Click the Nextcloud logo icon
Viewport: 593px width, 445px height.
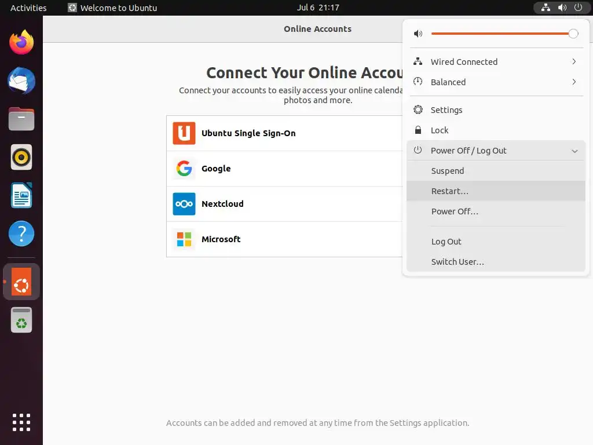tap(184, 204)
